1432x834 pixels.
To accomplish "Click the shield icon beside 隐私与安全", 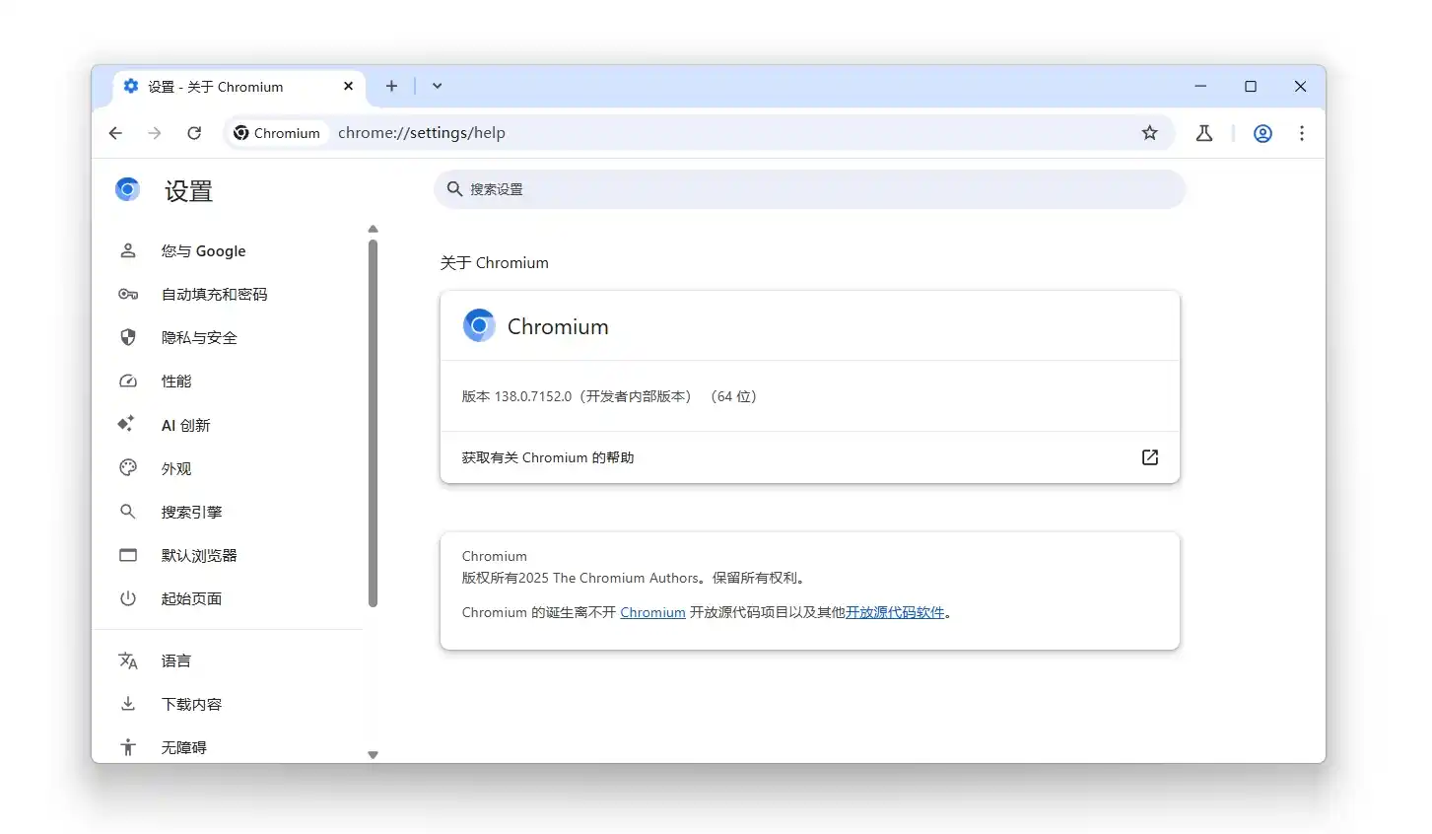I will 128,337.
